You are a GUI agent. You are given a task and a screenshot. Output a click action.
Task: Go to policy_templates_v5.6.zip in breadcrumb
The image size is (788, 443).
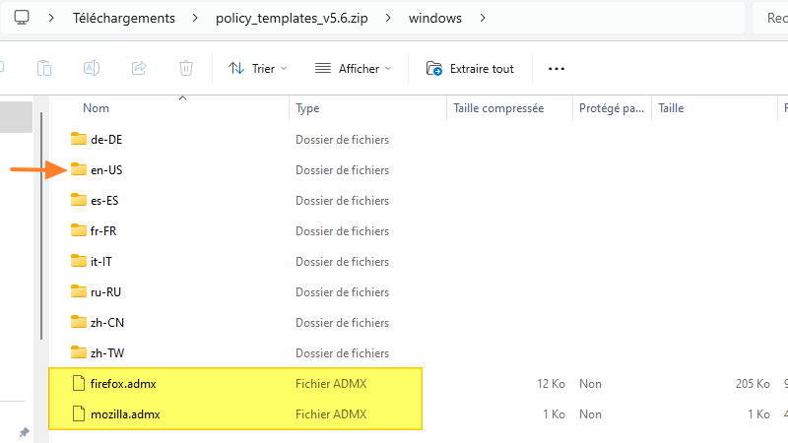(x=292, y=18)
